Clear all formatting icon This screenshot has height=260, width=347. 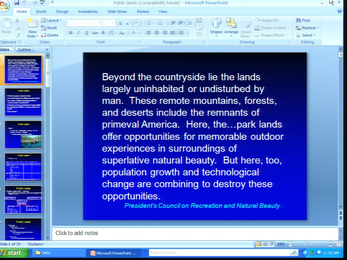[137, 23]
